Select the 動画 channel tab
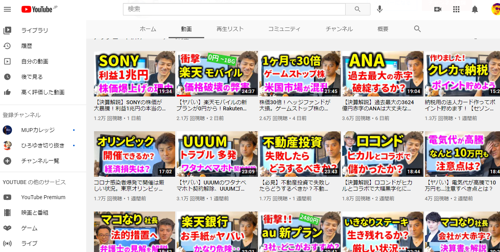 [186, 29]
